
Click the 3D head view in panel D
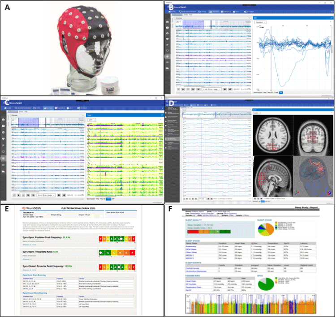[312, 176]
